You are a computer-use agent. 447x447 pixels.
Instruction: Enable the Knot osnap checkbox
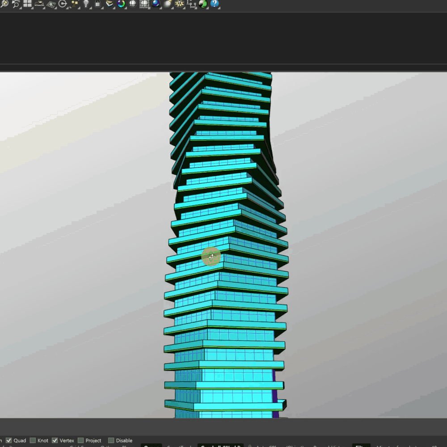coord(33,440)
